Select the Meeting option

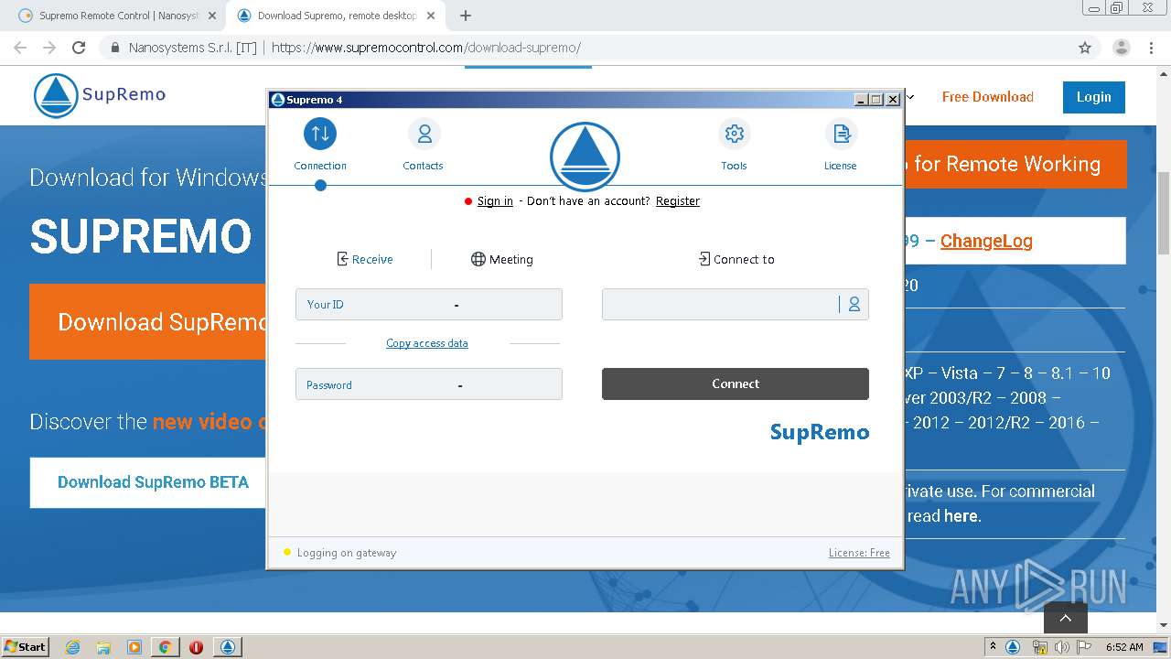502,259
